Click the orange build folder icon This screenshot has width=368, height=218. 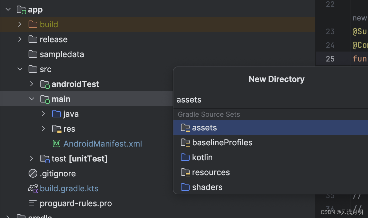pyautogui.click(x=33, y=24)
